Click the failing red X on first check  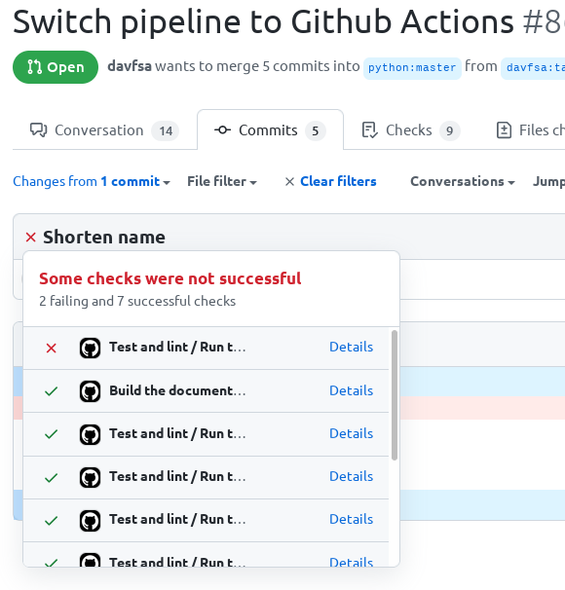52,348
